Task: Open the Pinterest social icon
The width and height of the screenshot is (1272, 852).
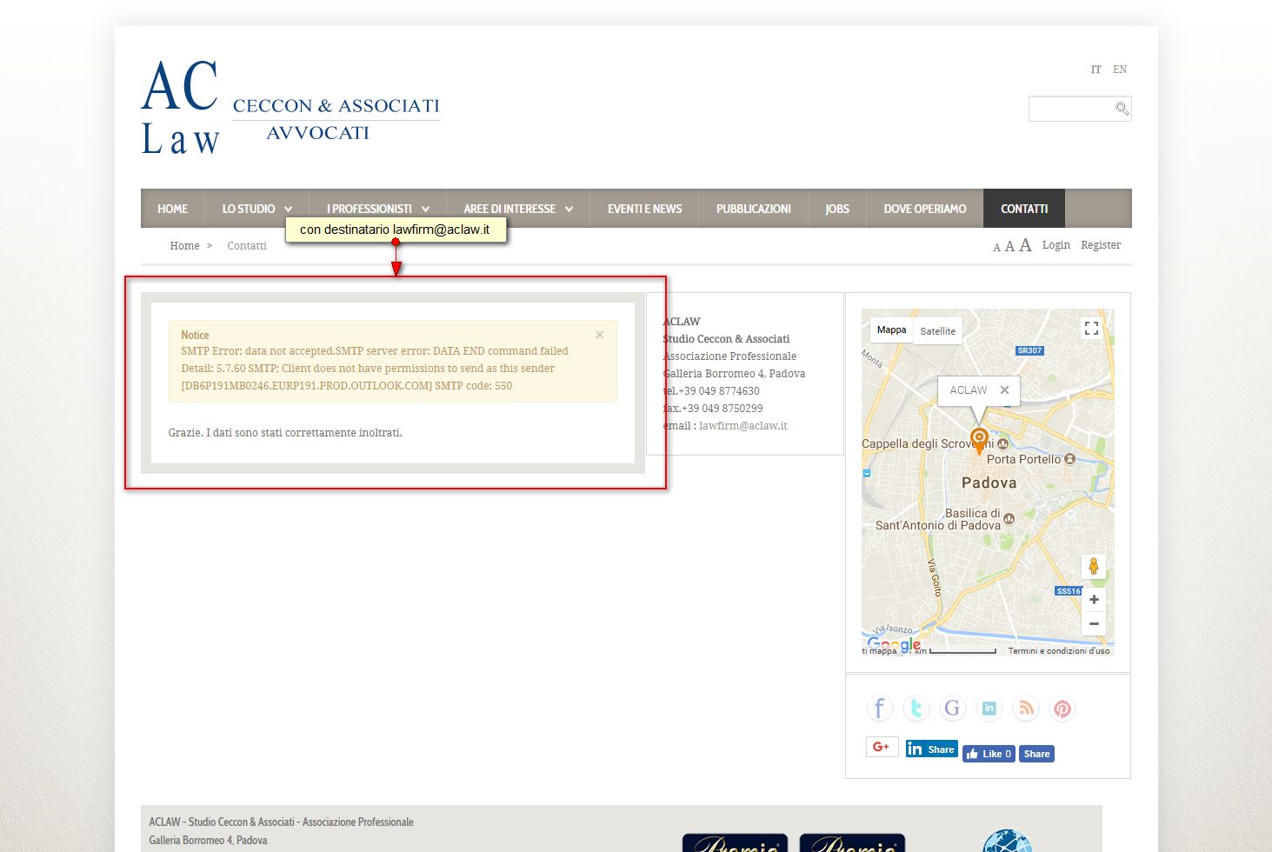Action: 1062,709
